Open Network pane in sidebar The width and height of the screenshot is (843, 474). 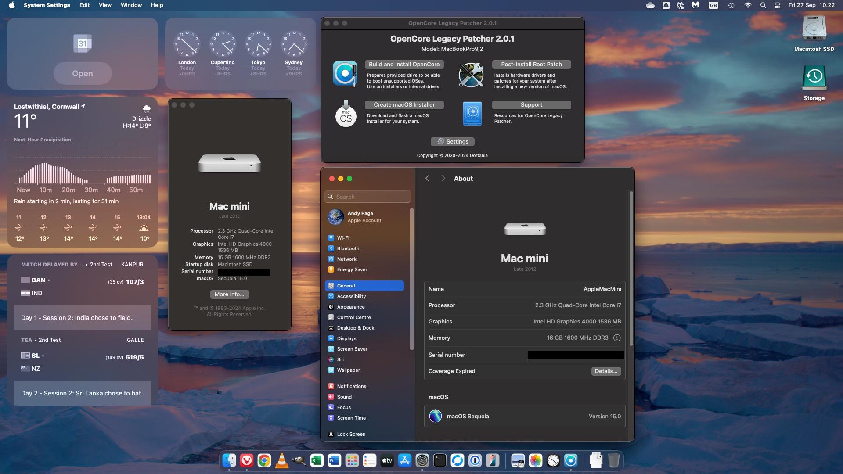364,259
